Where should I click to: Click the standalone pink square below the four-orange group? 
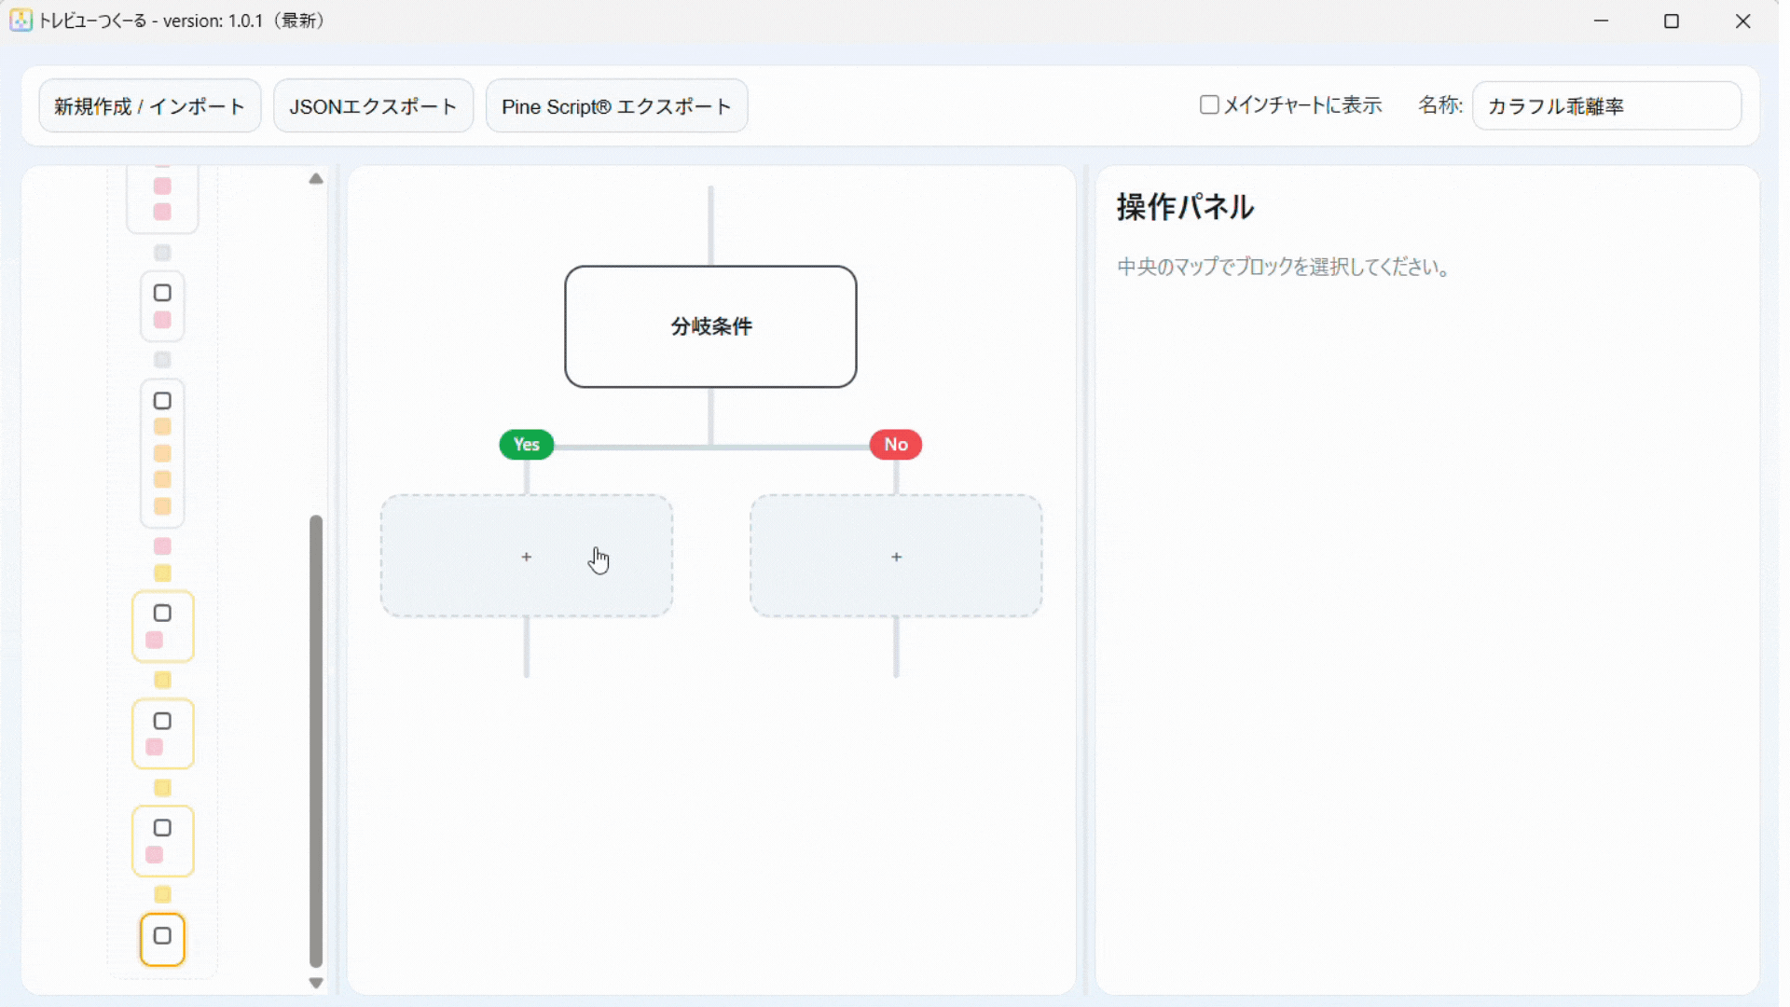[x=162, y=546]
